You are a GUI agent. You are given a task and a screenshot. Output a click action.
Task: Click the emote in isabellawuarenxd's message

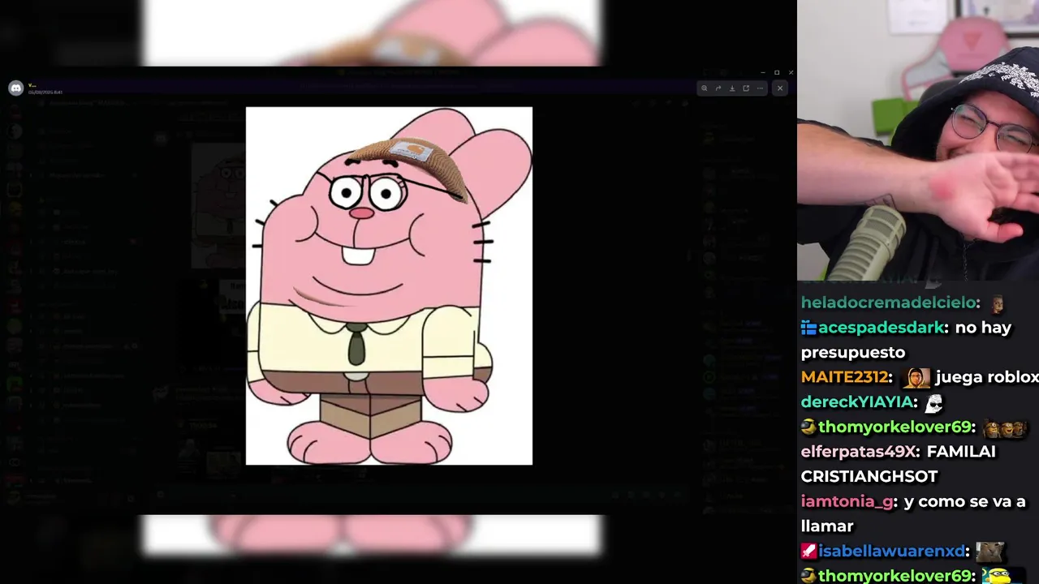coord(990,552)
